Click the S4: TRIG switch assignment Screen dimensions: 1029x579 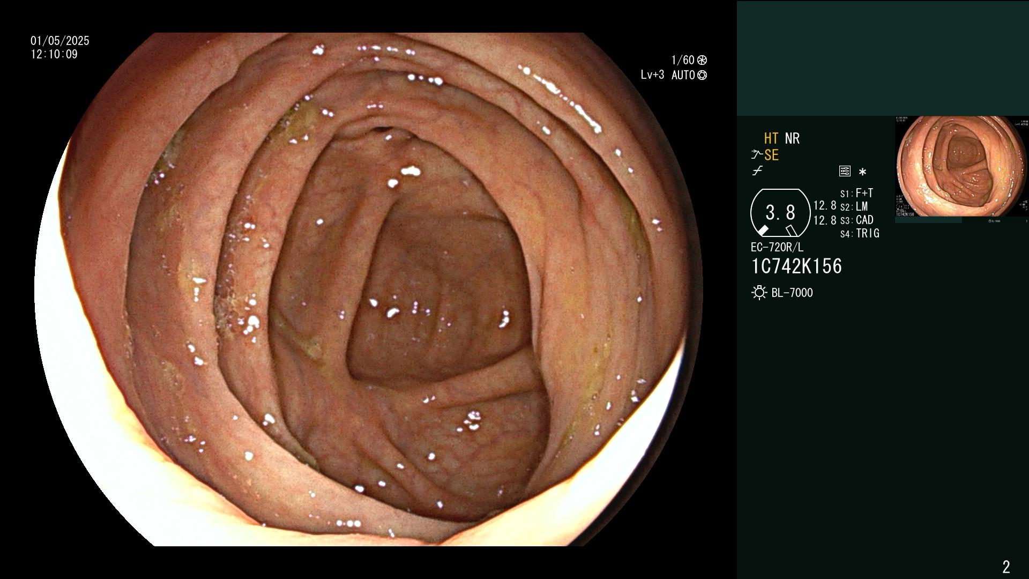click(x=860, y=234)
